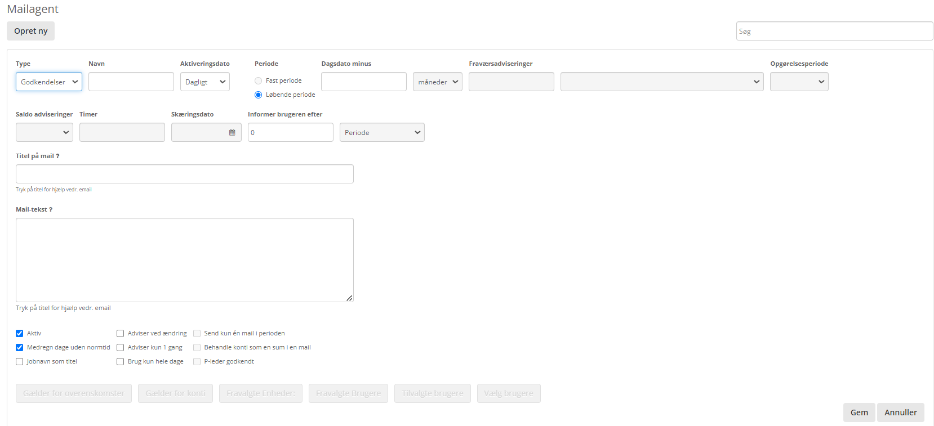Focus the Søg search field

click(x=834, y=32)
